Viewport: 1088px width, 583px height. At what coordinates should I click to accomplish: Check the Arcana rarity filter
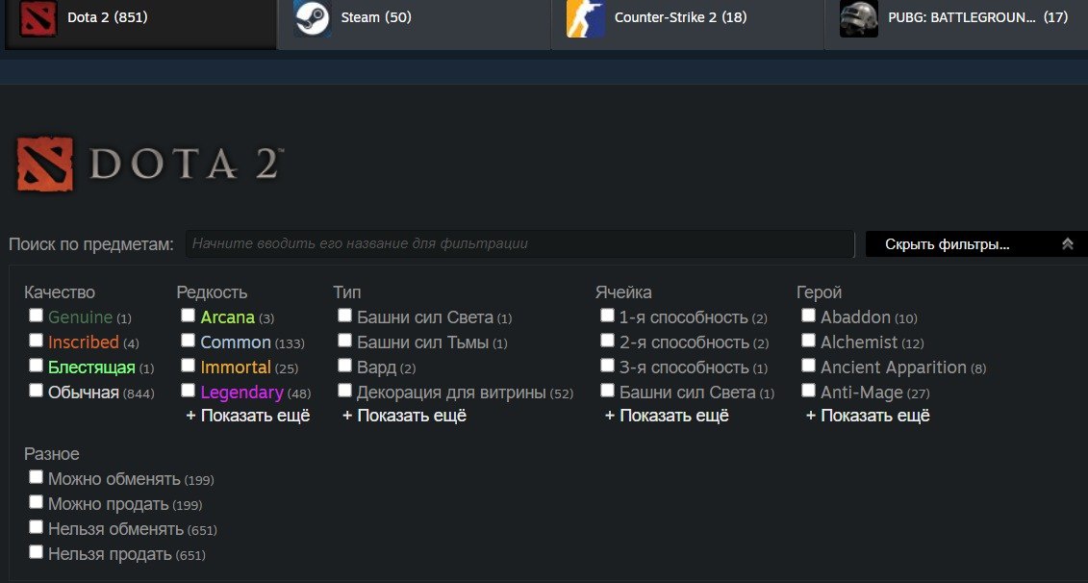188,316
